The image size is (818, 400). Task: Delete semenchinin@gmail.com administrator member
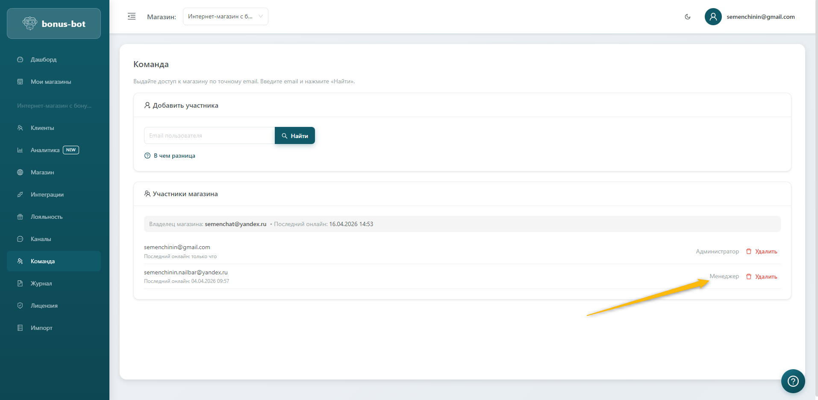tap(762, 251)
